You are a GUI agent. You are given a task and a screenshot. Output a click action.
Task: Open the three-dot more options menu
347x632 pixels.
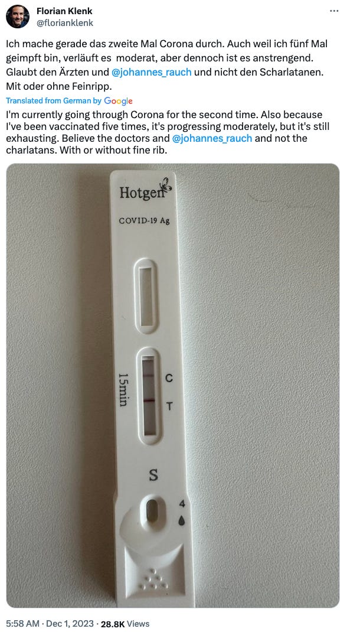pos(334,11)
